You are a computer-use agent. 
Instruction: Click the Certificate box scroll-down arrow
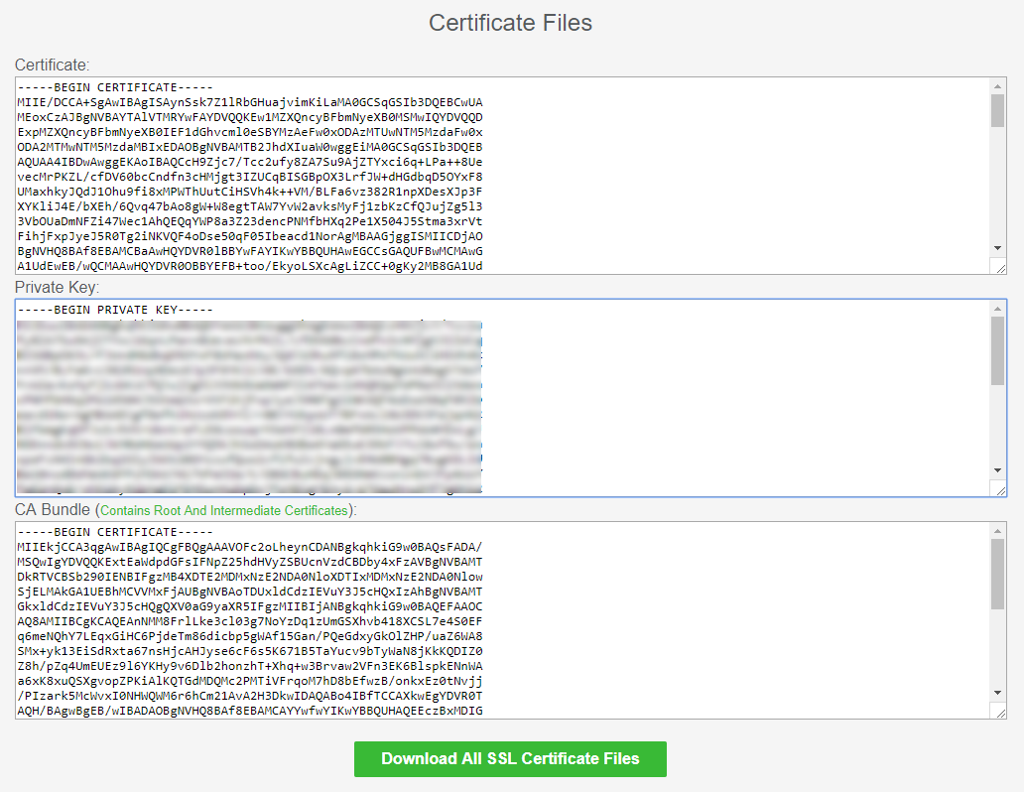[997, 248]
